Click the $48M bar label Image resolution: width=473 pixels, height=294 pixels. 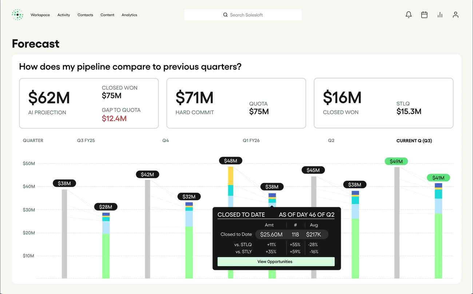tap(231, 160)
